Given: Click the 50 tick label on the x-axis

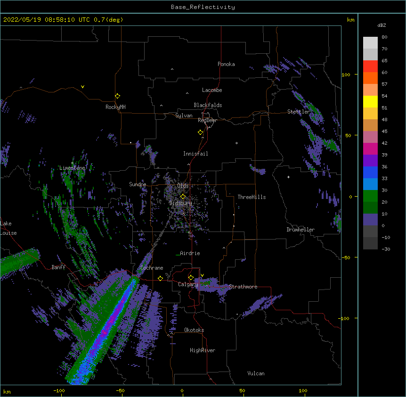Looking at the screenshot, I should [242, 390].
